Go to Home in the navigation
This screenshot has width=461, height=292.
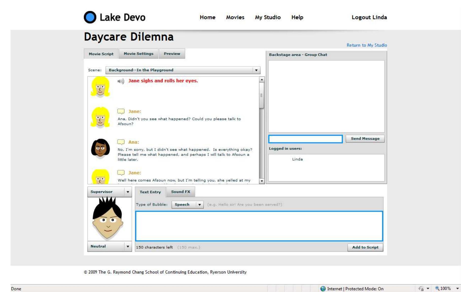[207, 17]
